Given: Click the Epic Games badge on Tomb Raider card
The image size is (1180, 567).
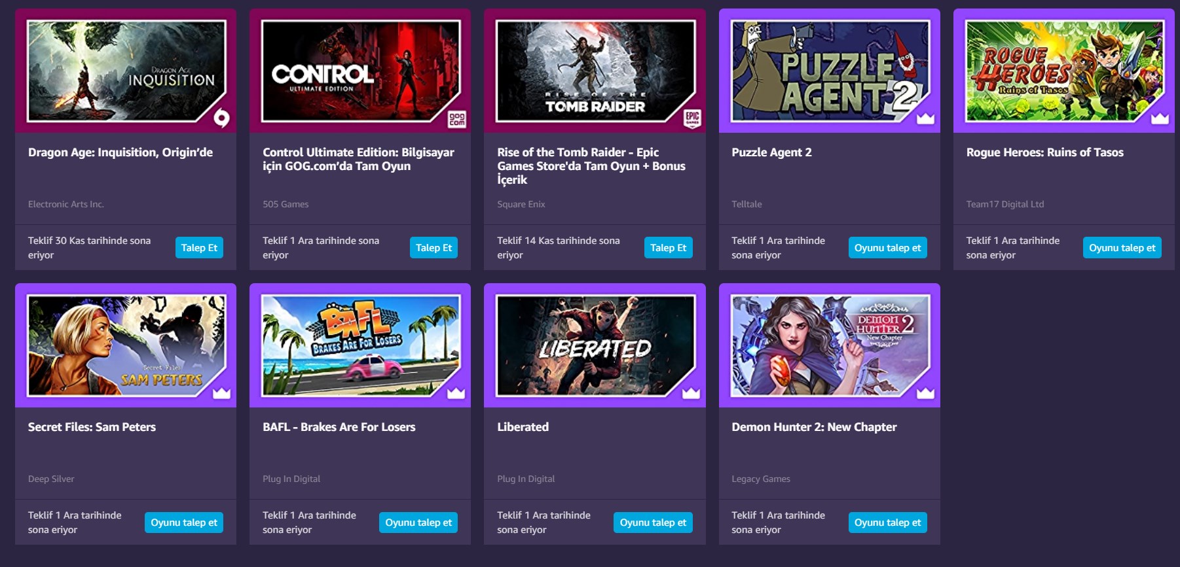Looking at the screenshot, I should click(692, 118).
